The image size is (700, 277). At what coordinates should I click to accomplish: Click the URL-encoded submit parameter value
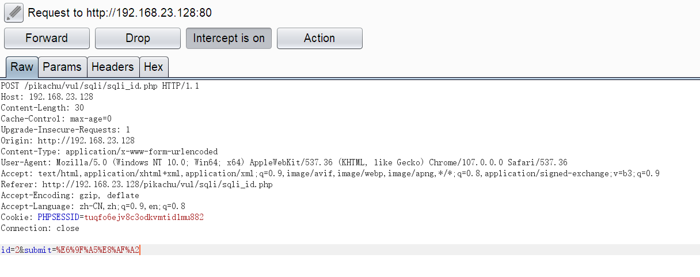[x=98, y=250]
